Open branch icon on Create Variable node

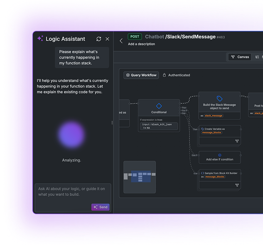pos(237,141)
